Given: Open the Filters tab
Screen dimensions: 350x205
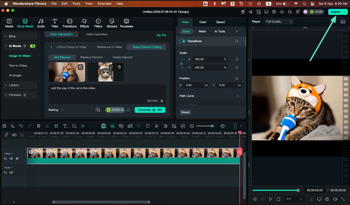Looking at the screenshot, I should [x=98, y=23].
